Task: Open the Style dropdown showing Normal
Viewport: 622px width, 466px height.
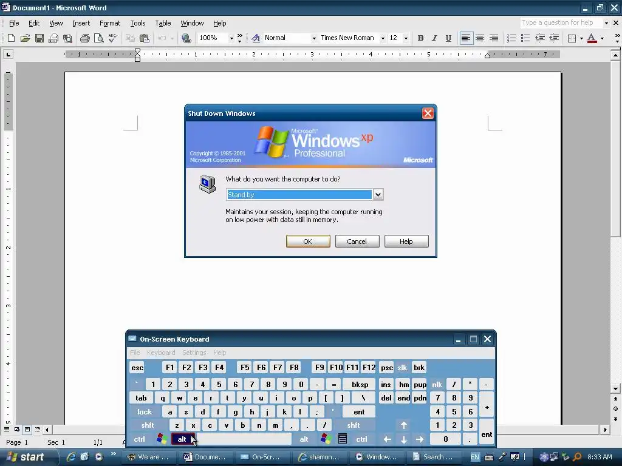Action: coord(314,38)
